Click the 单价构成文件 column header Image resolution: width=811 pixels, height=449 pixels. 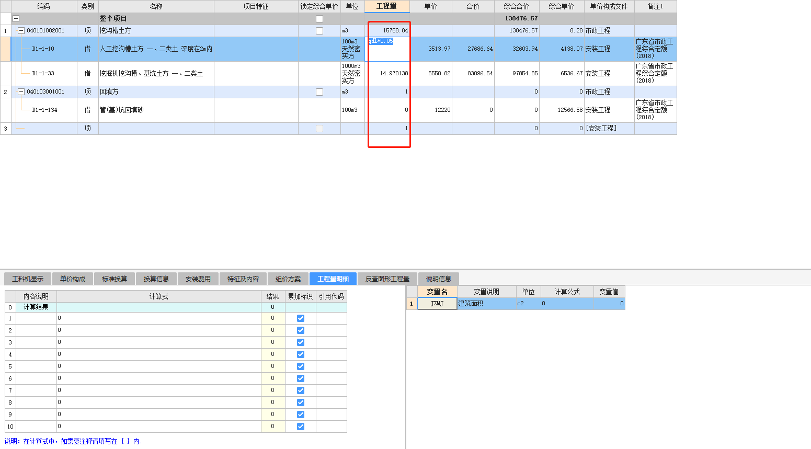(x=609, y=6)
